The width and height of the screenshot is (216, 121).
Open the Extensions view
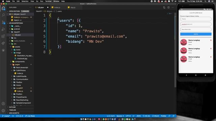click(3, 36)
